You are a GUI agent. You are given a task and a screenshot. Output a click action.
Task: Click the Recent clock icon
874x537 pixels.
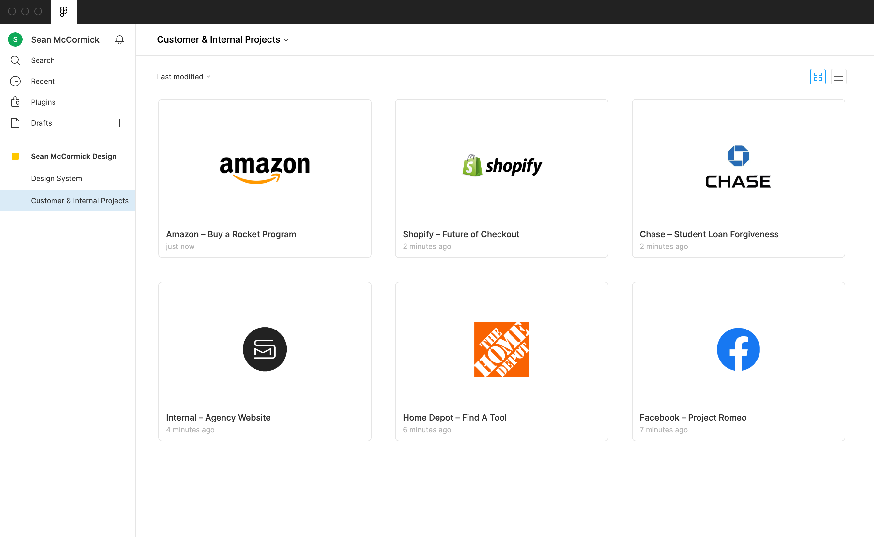pyautogui.click(x=15, y=81)
